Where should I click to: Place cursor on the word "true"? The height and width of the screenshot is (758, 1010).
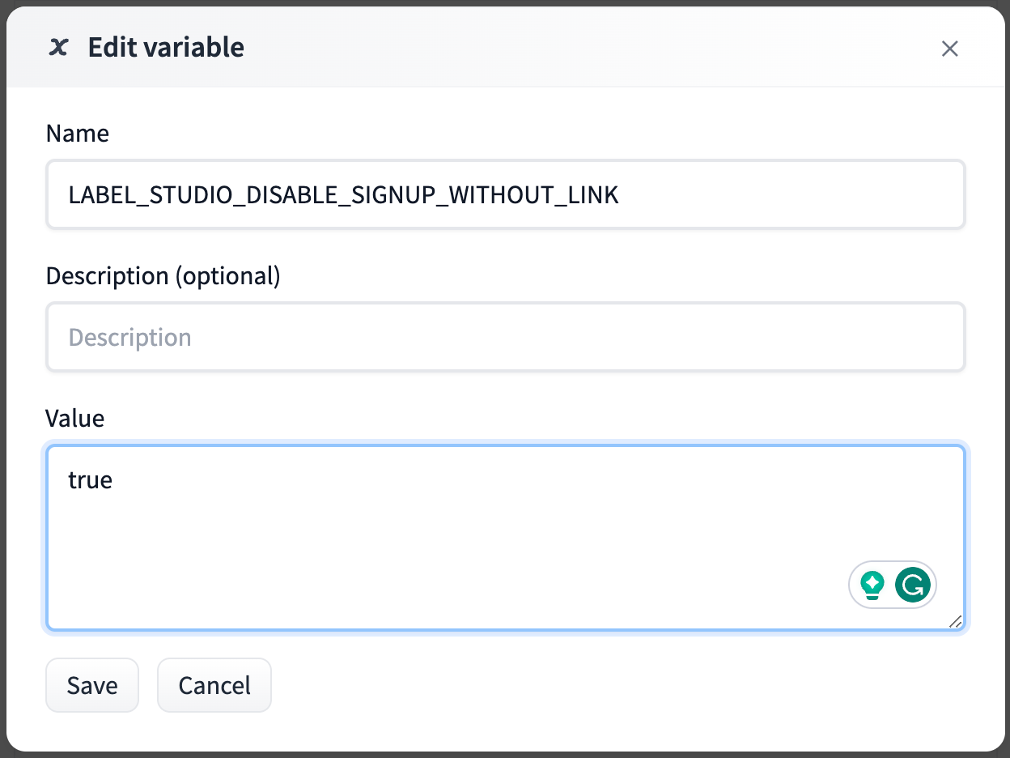90,480
